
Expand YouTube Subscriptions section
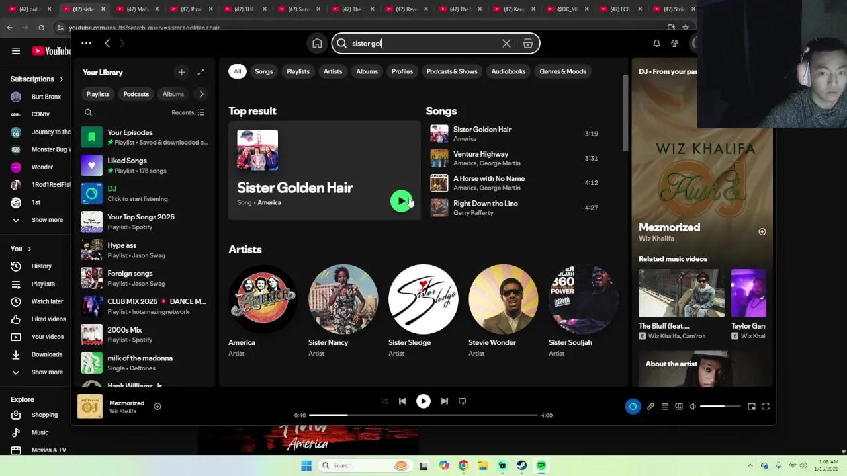pos(37,79)
